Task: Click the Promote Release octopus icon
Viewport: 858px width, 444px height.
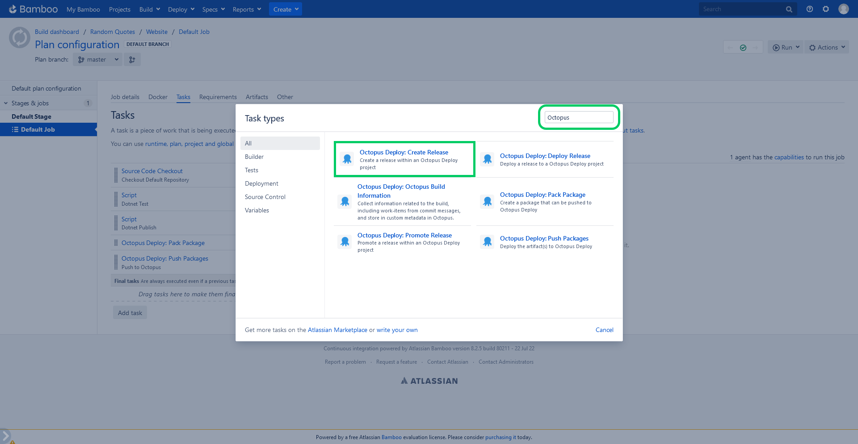Action: click(345, 242)
